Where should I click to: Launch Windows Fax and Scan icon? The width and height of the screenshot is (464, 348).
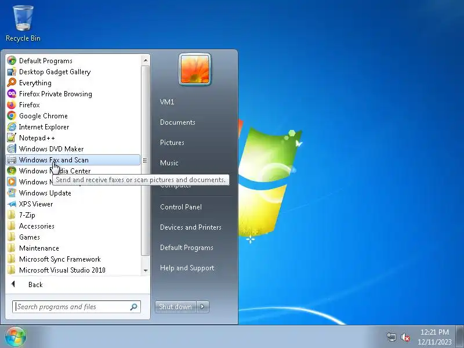[12, 160]
